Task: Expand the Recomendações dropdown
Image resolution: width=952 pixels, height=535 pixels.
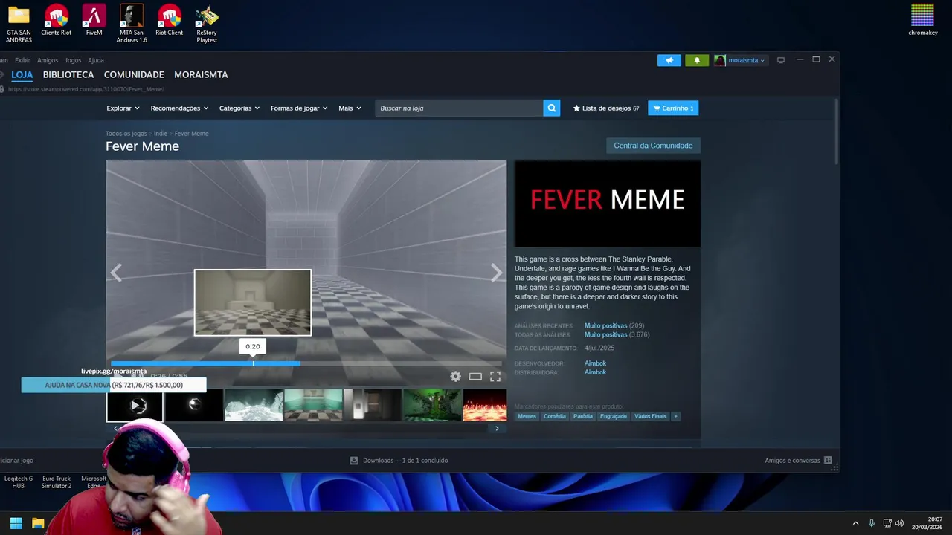Action: click(179, 108)
